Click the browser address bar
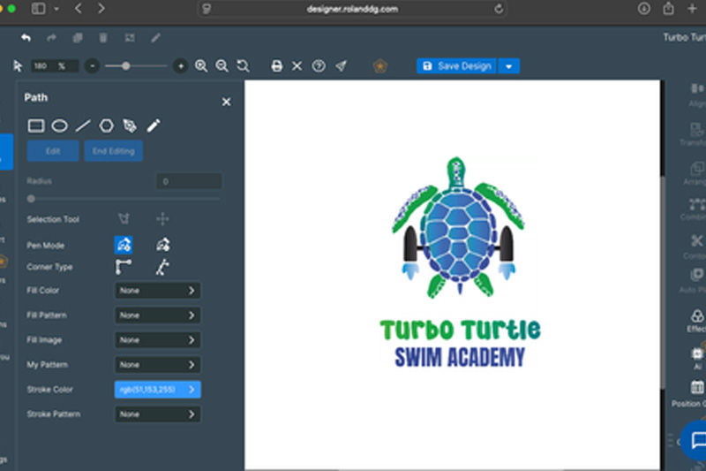Screen dimensions: 706x471 tap(352, 9)
